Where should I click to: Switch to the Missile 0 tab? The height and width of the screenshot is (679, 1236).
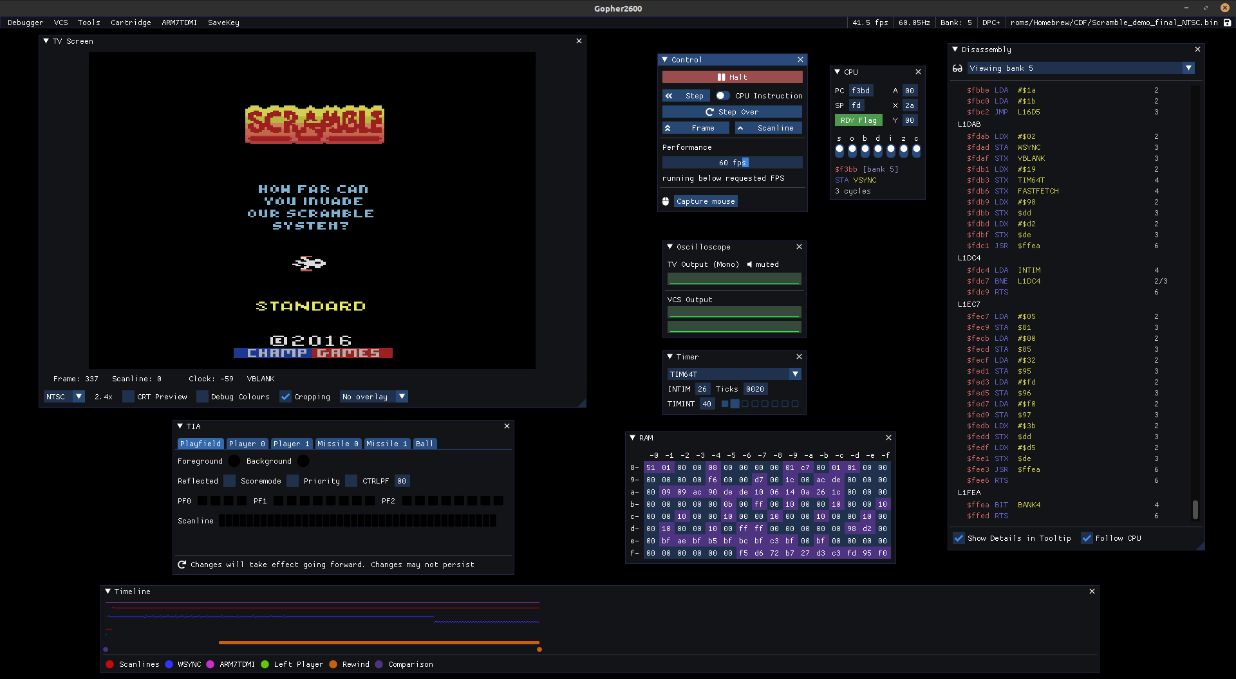click(x=338, y=444)
